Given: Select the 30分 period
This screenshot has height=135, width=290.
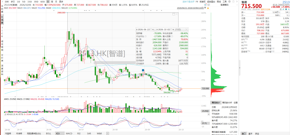Looking at the screenshot, I should 36,2.
